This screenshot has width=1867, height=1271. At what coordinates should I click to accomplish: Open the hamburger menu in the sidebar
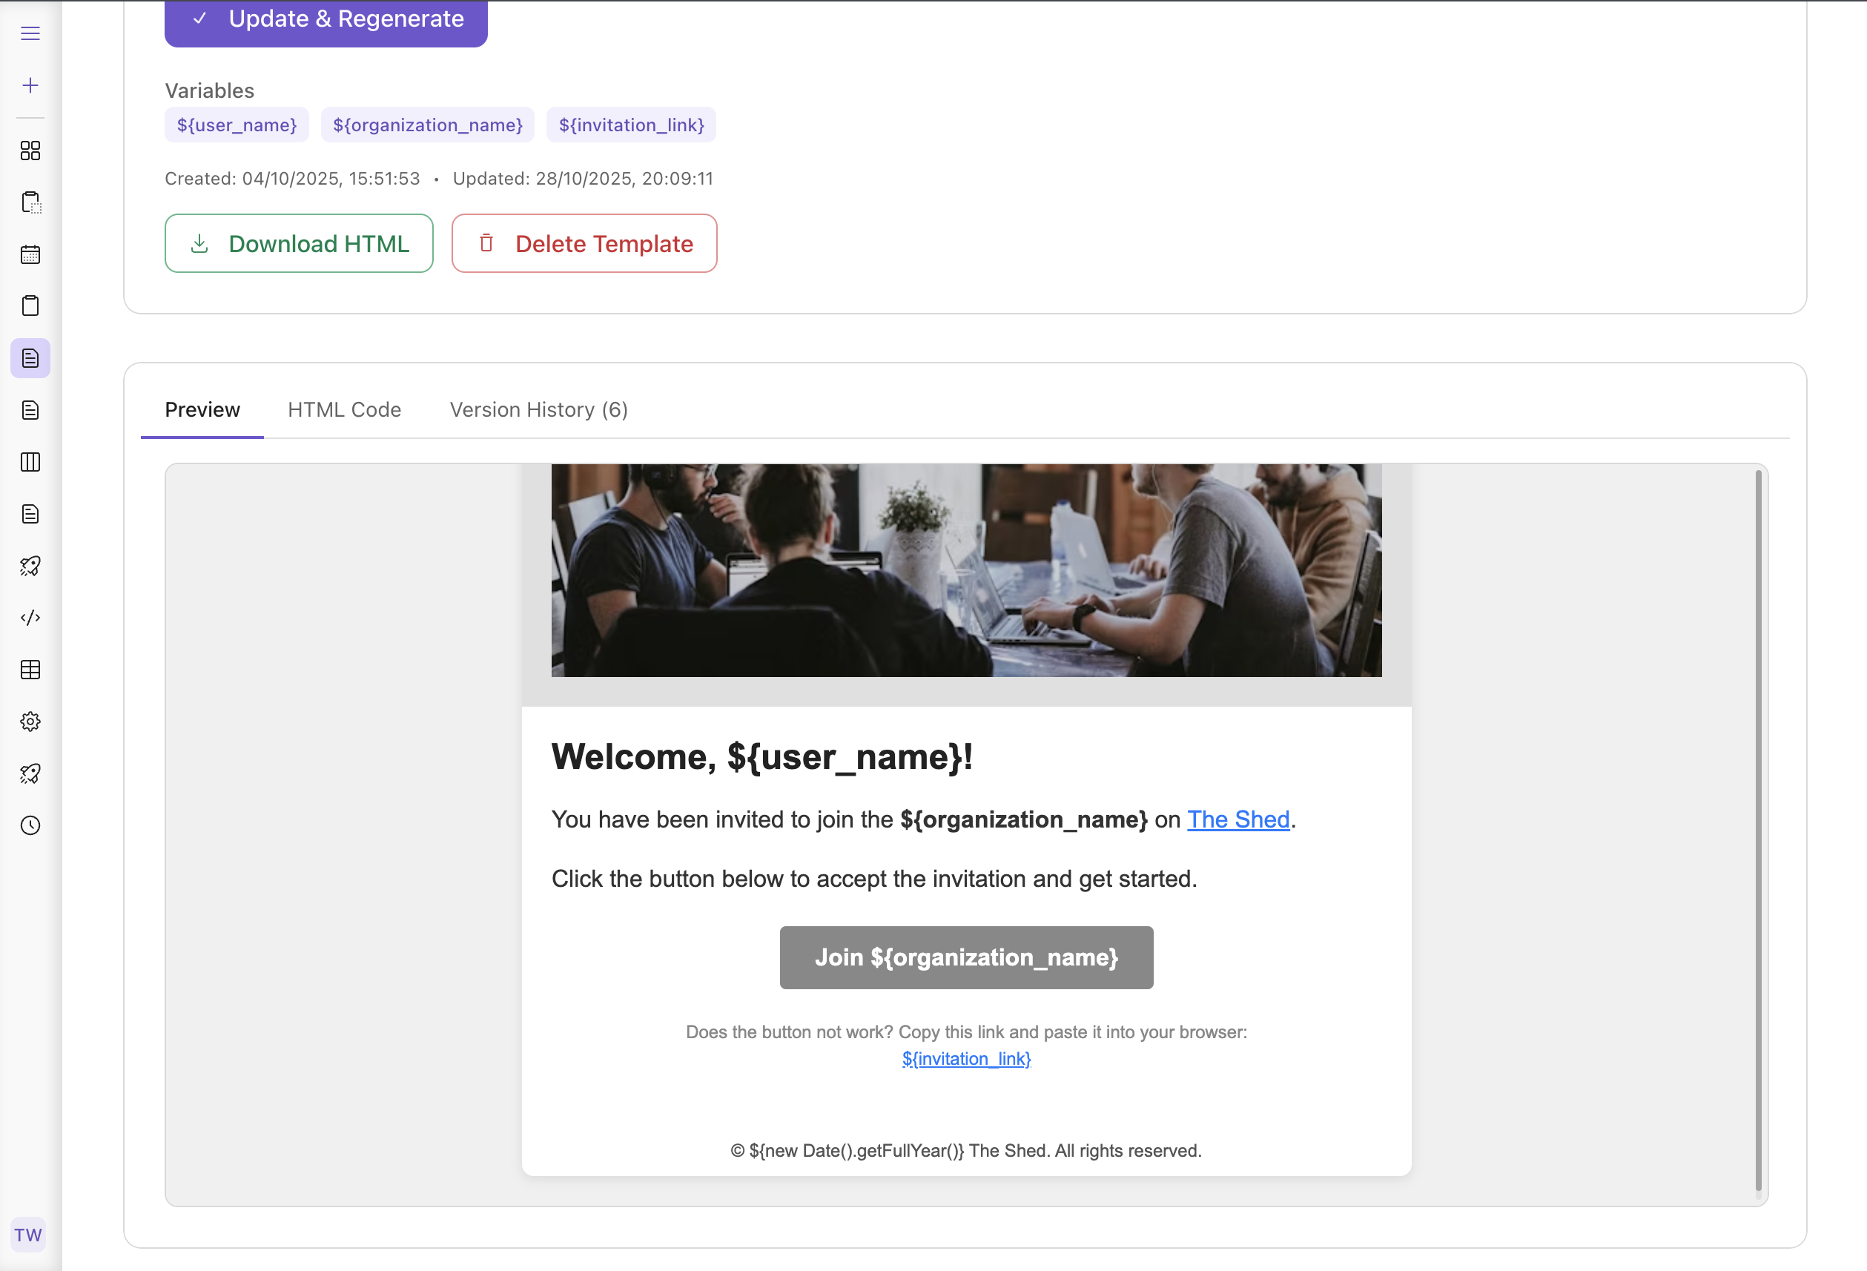(30, 33)
